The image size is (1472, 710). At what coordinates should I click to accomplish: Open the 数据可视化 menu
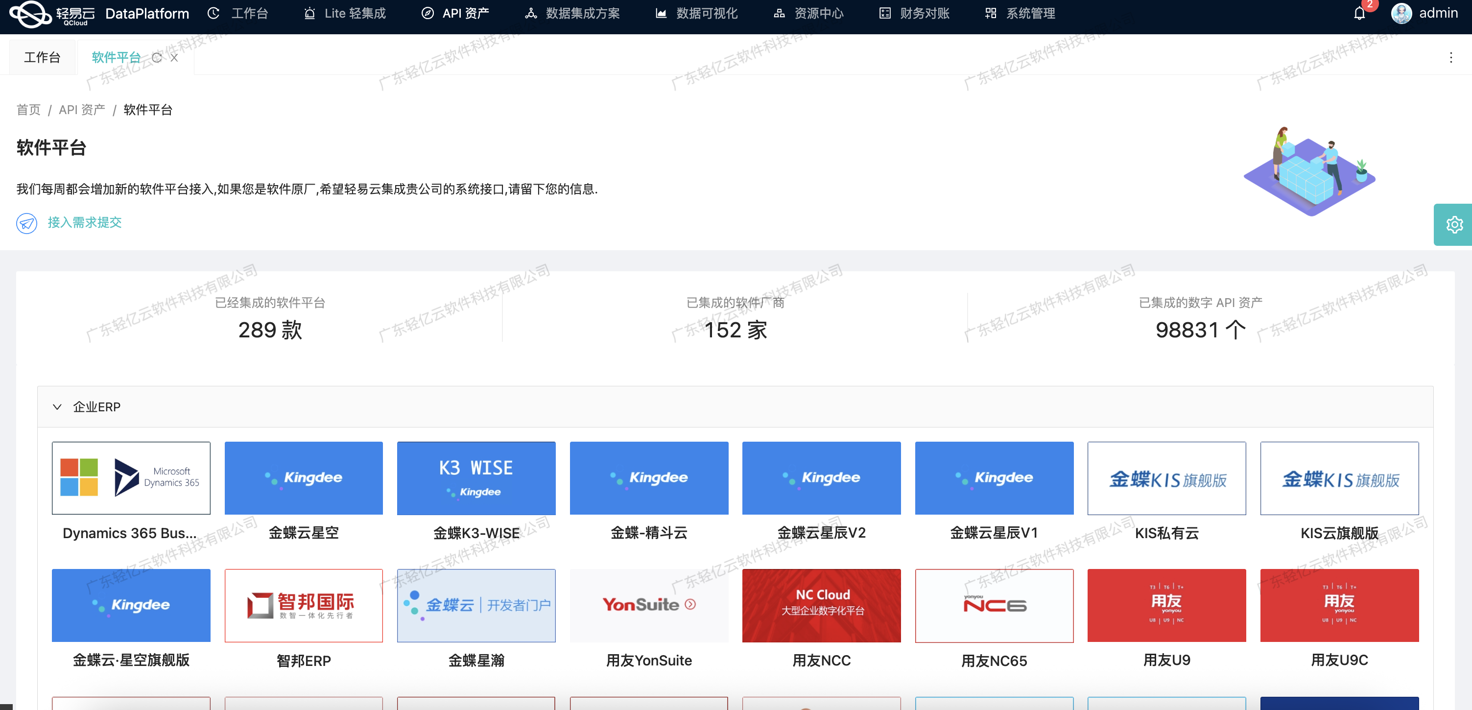[696, 14]
